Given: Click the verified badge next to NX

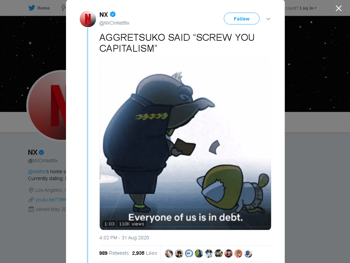Looking at the screenshot, I should click(113, 14).
